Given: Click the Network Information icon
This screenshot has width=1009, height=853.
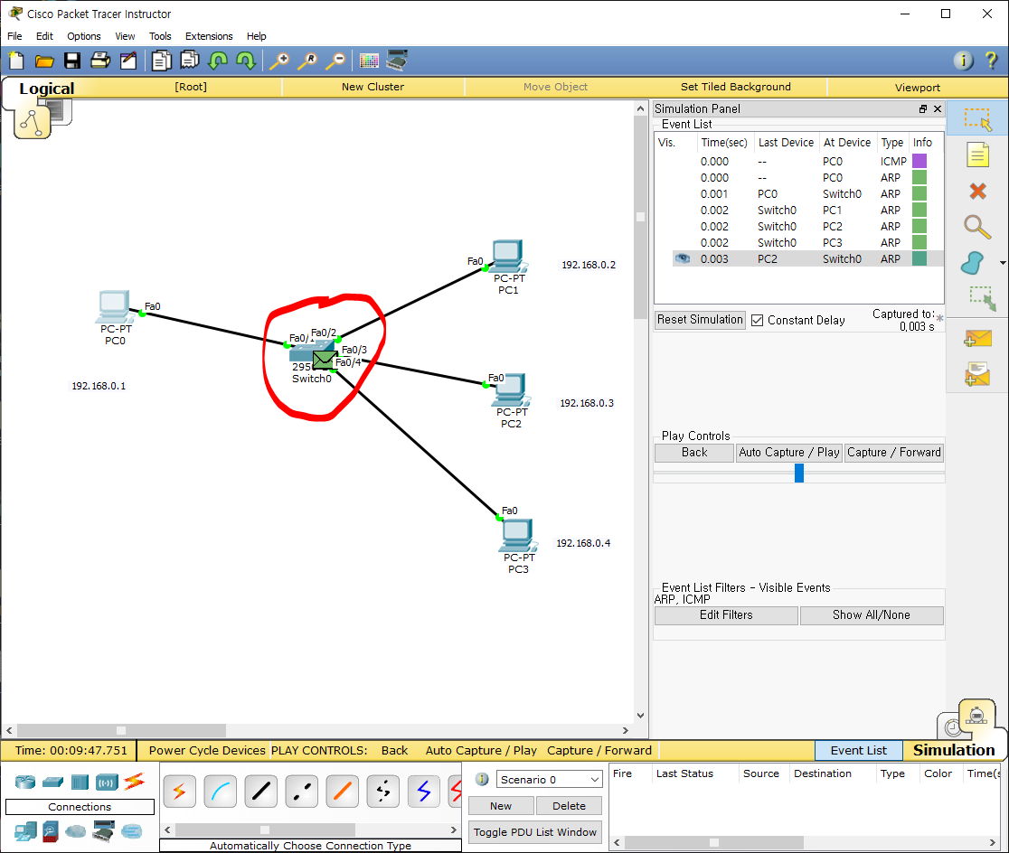Looking at the screenshot, I should pyautogui.click(x=963, y=61).
